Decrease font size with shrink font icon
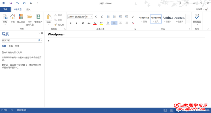The image size is (211, 113). [102, 17]
